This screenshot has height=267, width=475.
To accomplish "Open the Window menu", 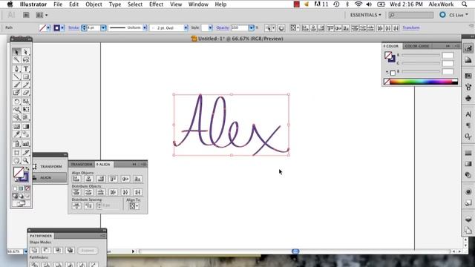I will [198, 4].
